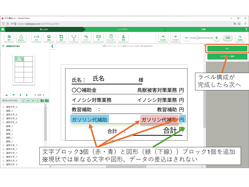Go to next page in 1/1 pager

(44, 95)
